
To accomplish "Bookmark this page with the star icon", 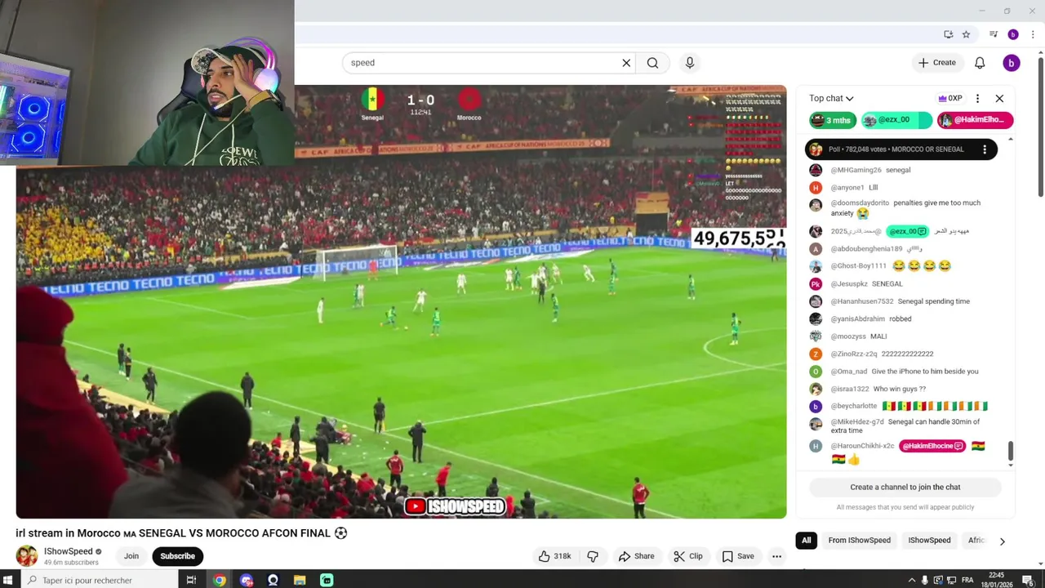I will (966, 34).
